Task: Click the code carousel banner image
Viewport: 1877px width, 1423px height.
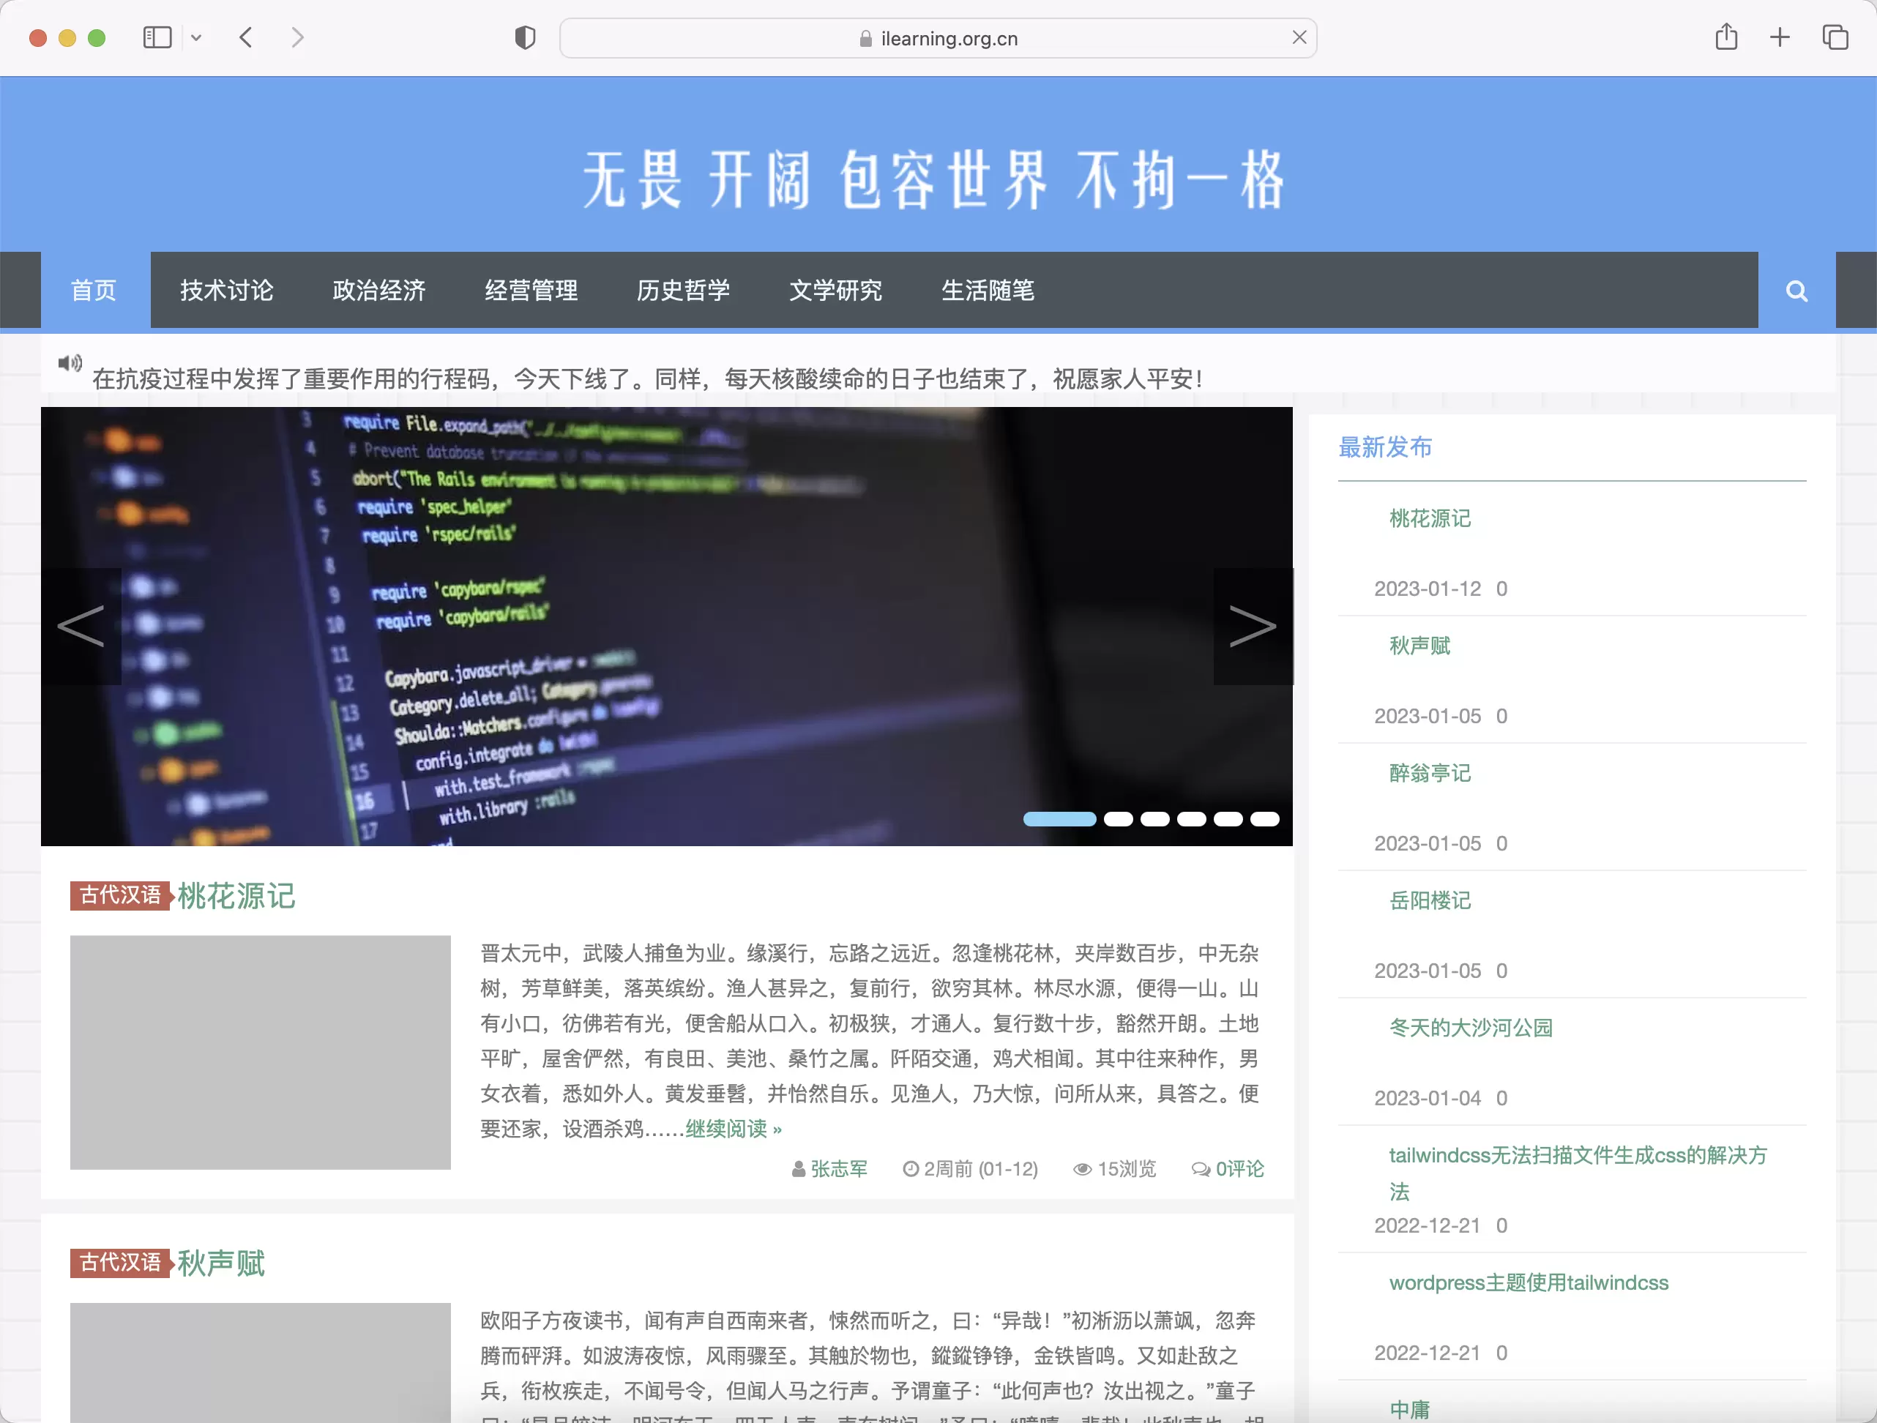Action: coord(667,626)
